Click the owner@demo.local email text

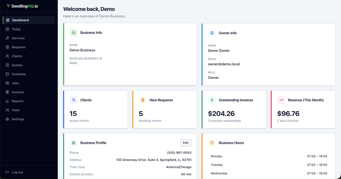[x=224, y=64]
